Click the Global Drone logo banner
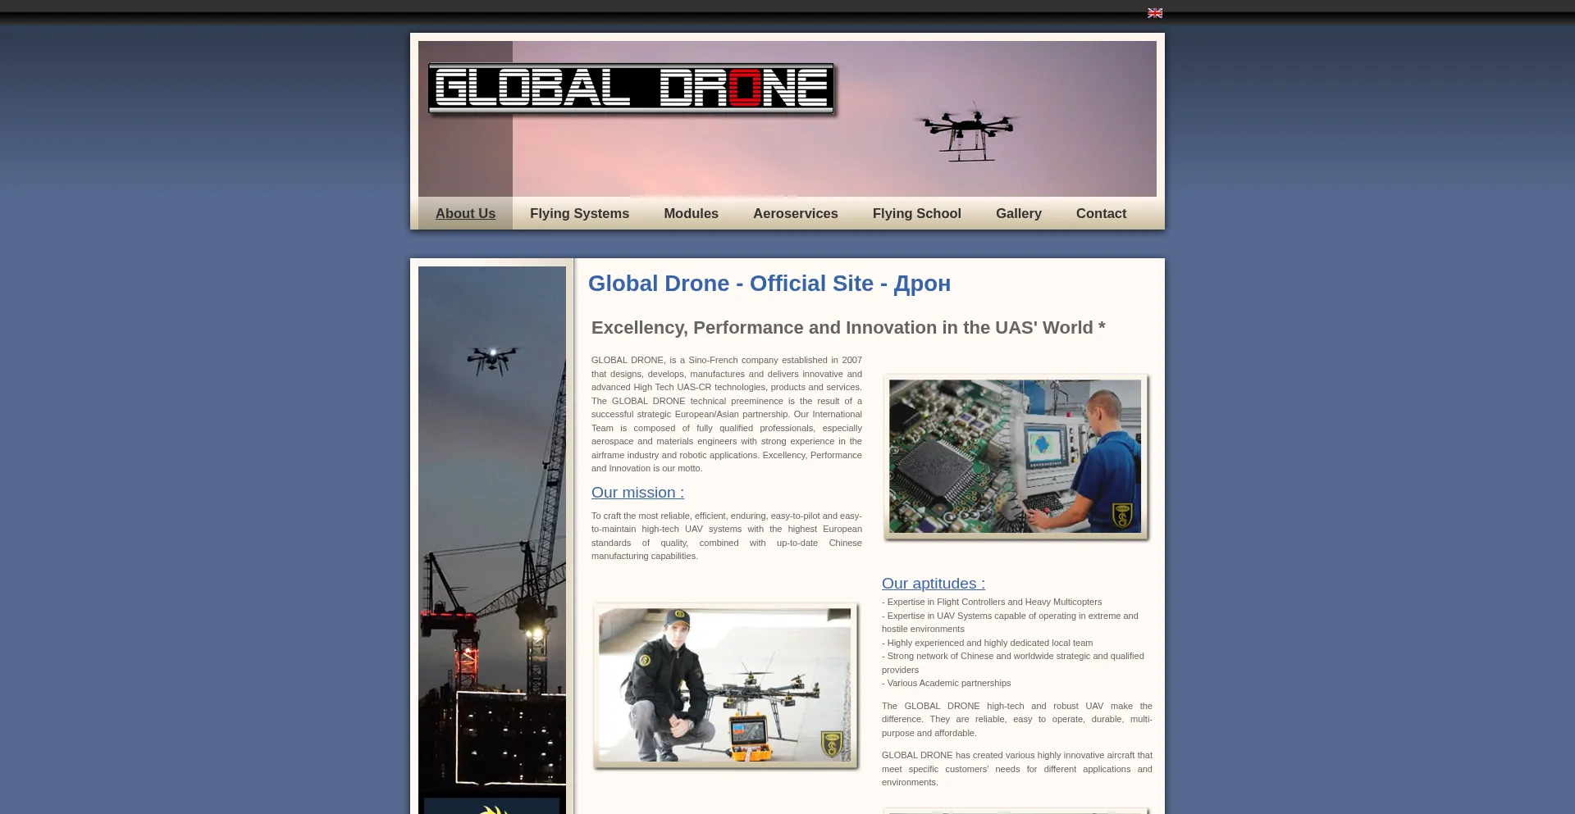Viewport: 1575px width, 814px height. pos(631,89)
